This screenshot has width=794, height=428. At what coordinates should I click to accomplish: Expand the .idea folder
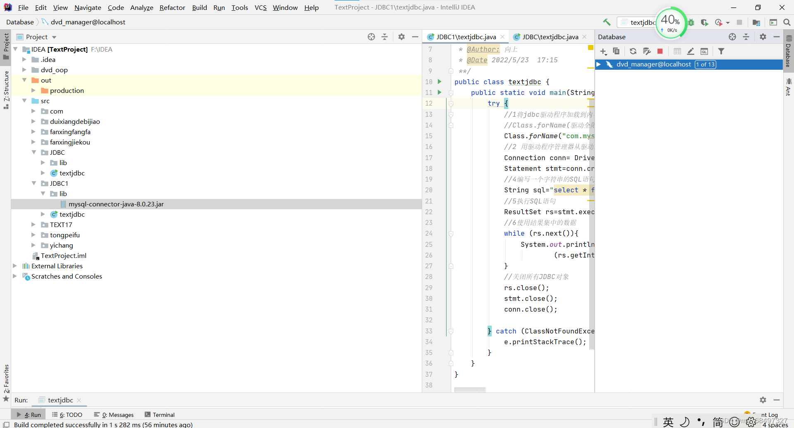(24, 59)
